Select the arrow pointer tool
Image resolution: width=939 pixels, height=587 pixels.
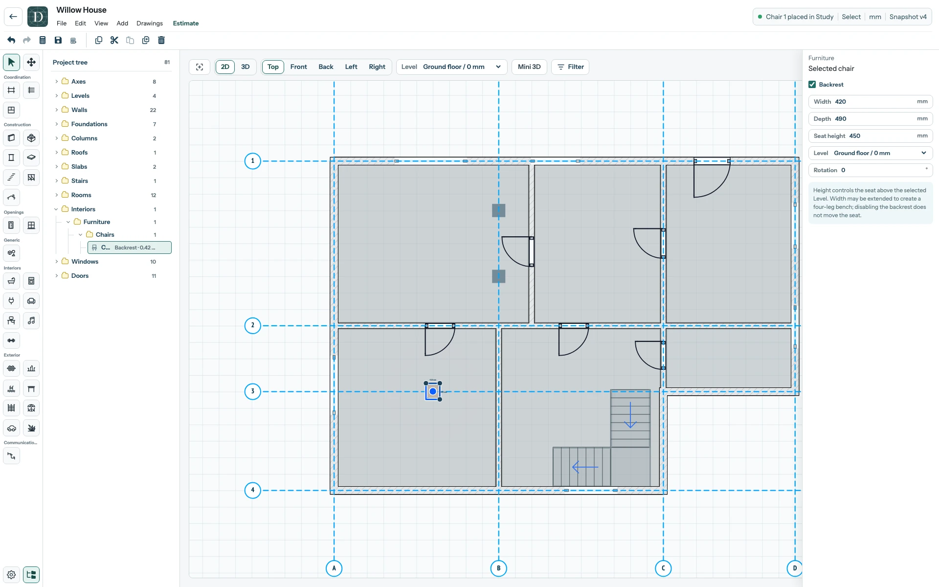(11, 62)
